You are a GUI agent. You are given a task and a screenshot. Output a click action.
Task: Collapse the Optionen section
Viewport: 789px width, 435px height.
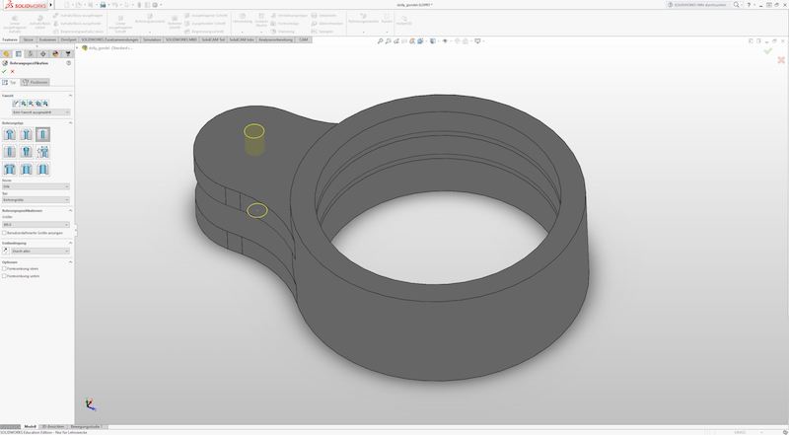[70, 261]
